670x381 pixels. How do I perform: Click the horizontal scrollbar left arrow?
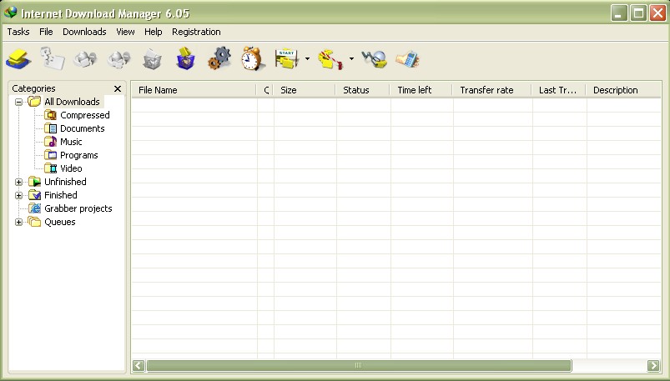click(139, 365)
